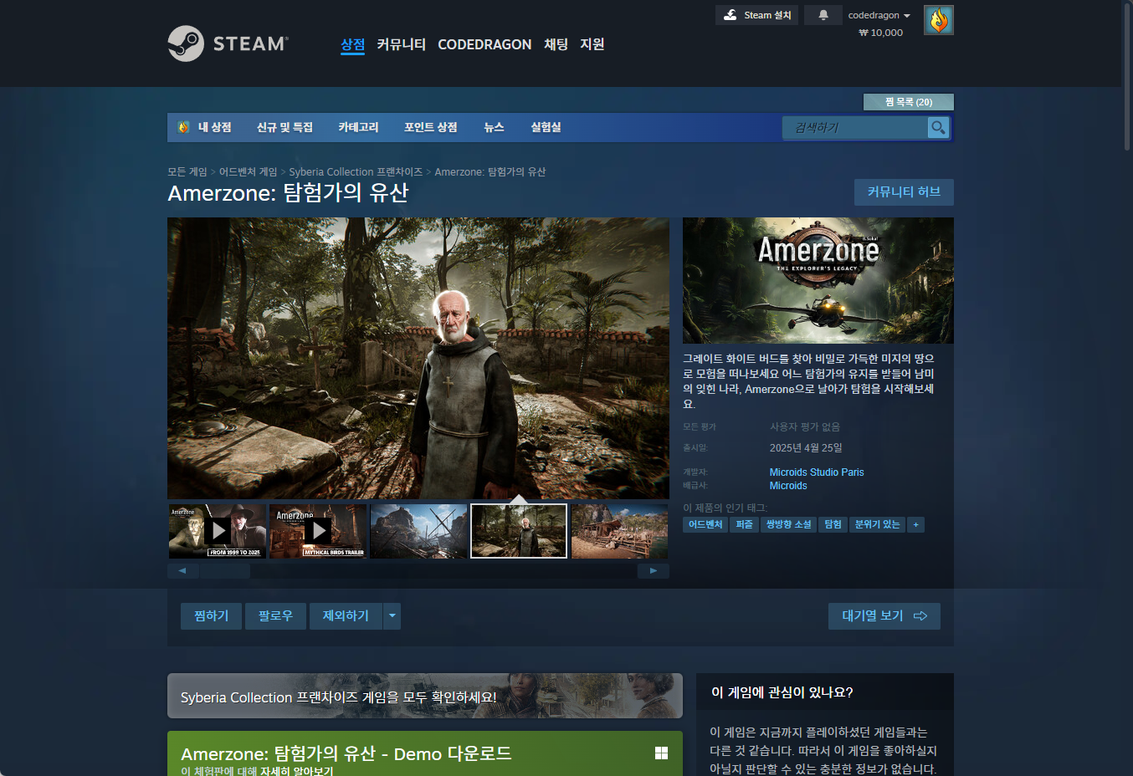This screenshot has height=776, width=1133.
Task: Click the Amerzone: 탐험가의 유산 breadcrumb
Action: (490, 171)
